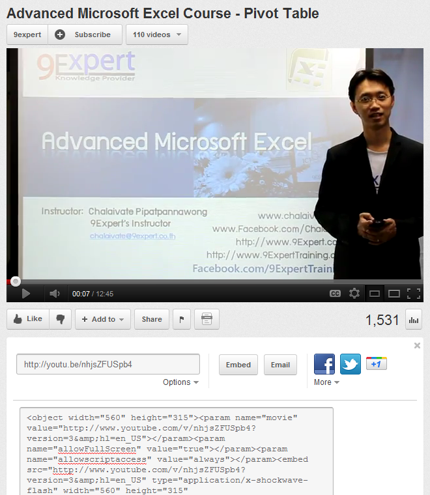Click the Email button

pyautogui.click(x=280, y=365)
